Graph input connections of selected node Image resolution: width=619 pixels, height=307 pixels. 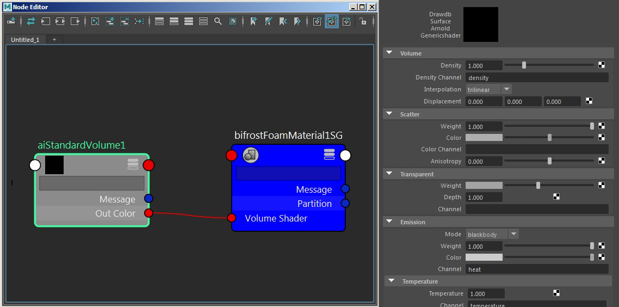click(x=46, y=21)
